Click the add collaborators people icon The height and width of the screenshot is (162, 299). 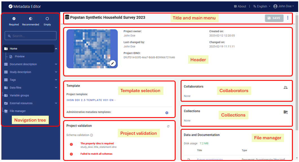coord(285,87)
